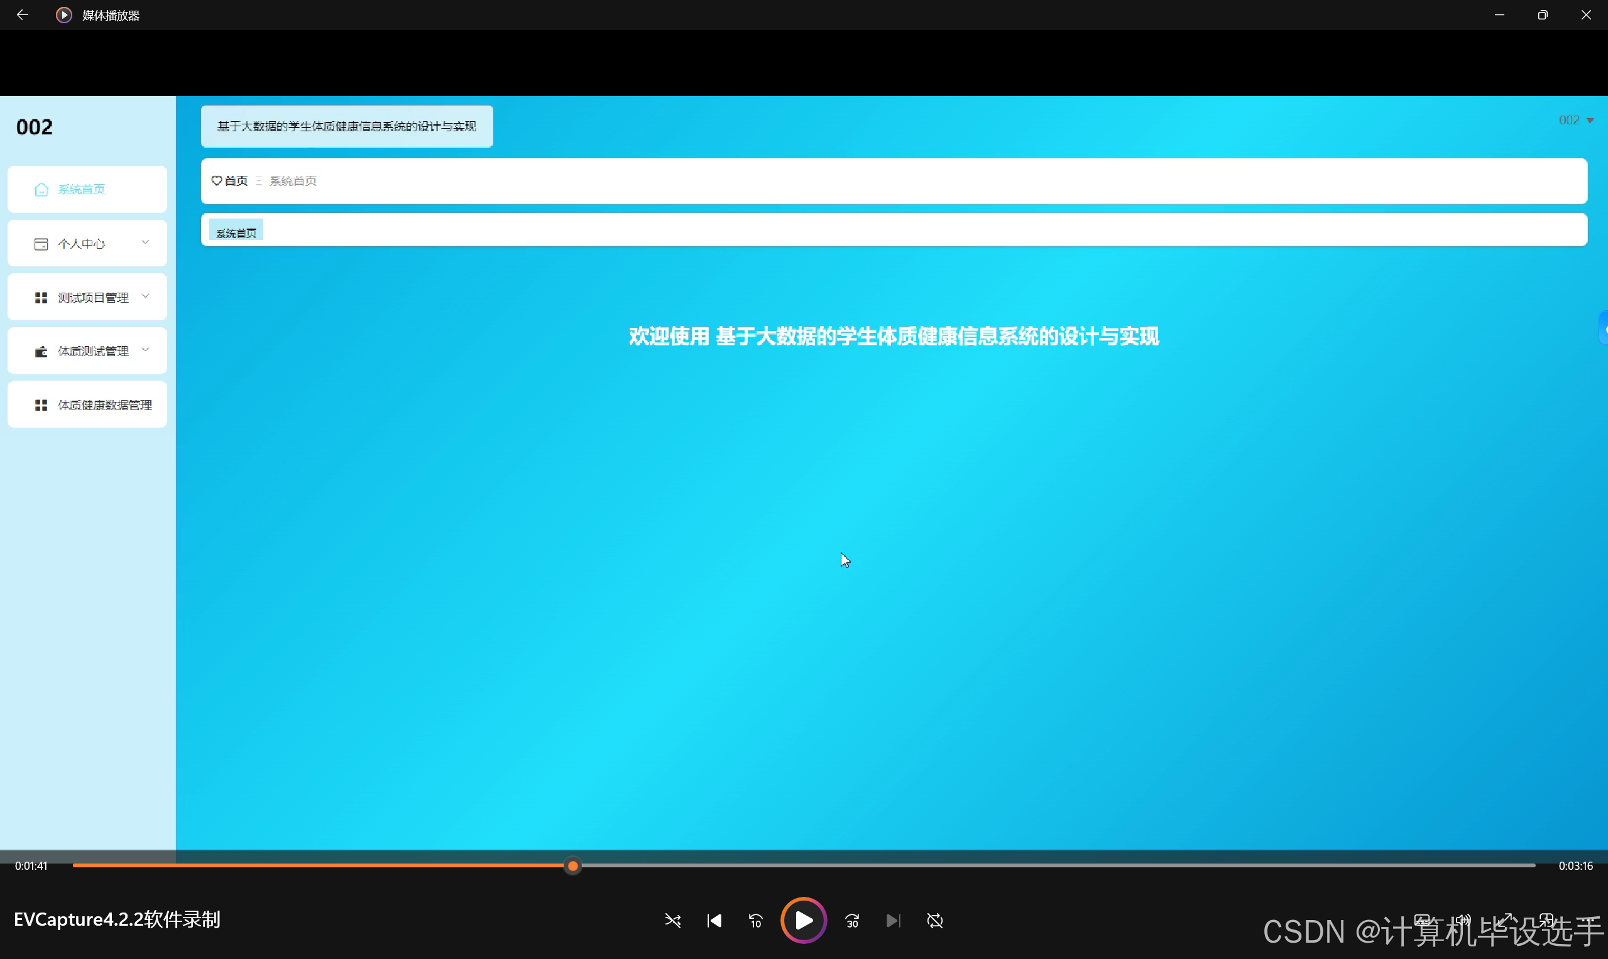Select 体质健康数据管理 in the sidebar
Screen dimensions: 1608x959
point(87,404)
